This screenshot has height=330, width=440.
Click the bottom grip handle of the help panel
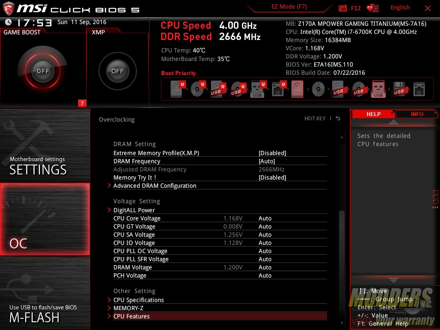click(394, 280)
